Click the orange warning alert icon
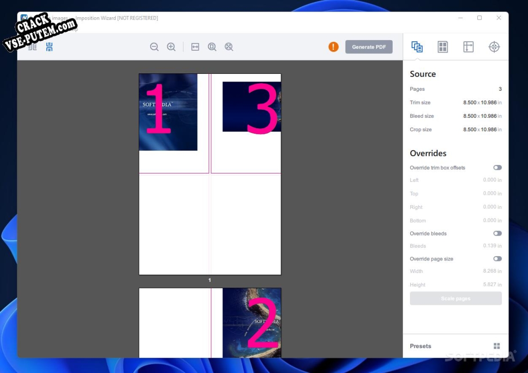 point(333,47)
